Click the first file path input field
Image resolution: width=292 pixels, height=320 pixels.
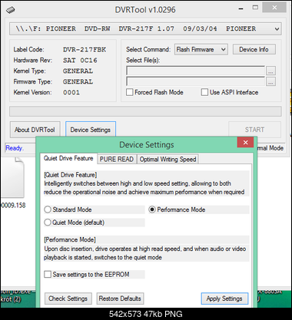(196, 71)
